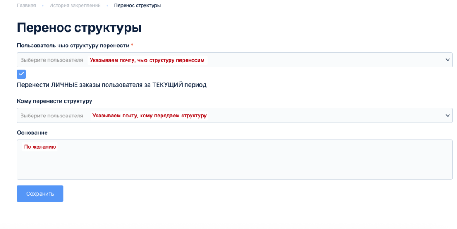Open the "Главная" breadcrumb link

tap(26, 5)
